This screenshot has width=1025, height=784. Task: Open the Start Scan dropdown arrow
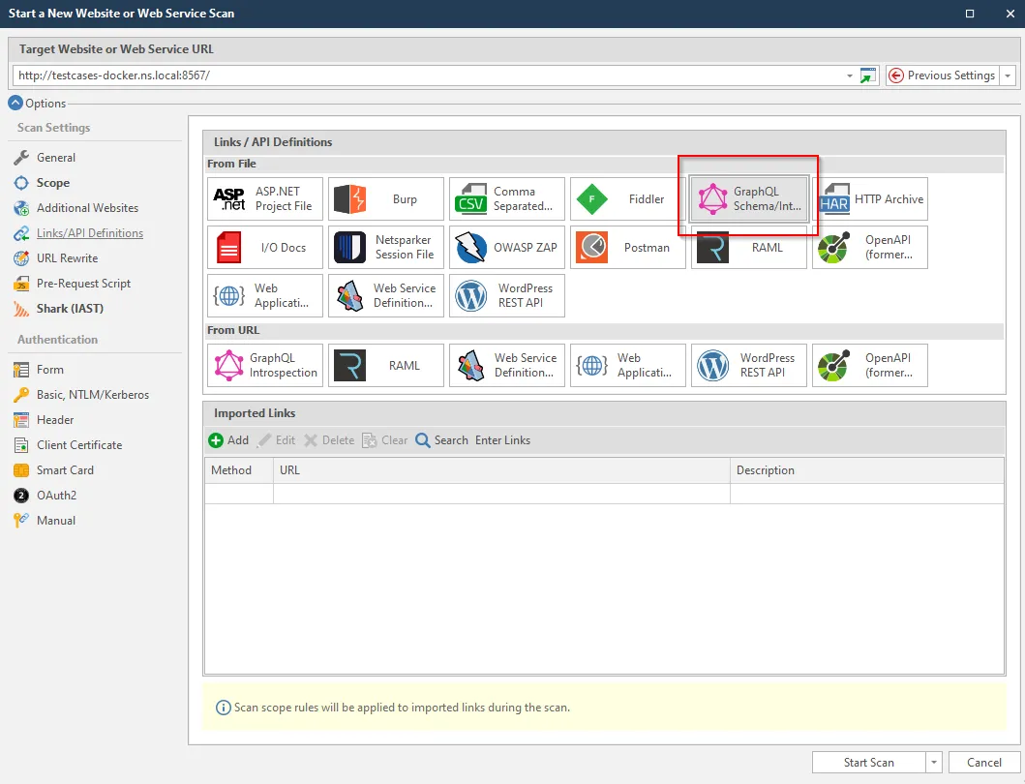(x=933, y=763)
